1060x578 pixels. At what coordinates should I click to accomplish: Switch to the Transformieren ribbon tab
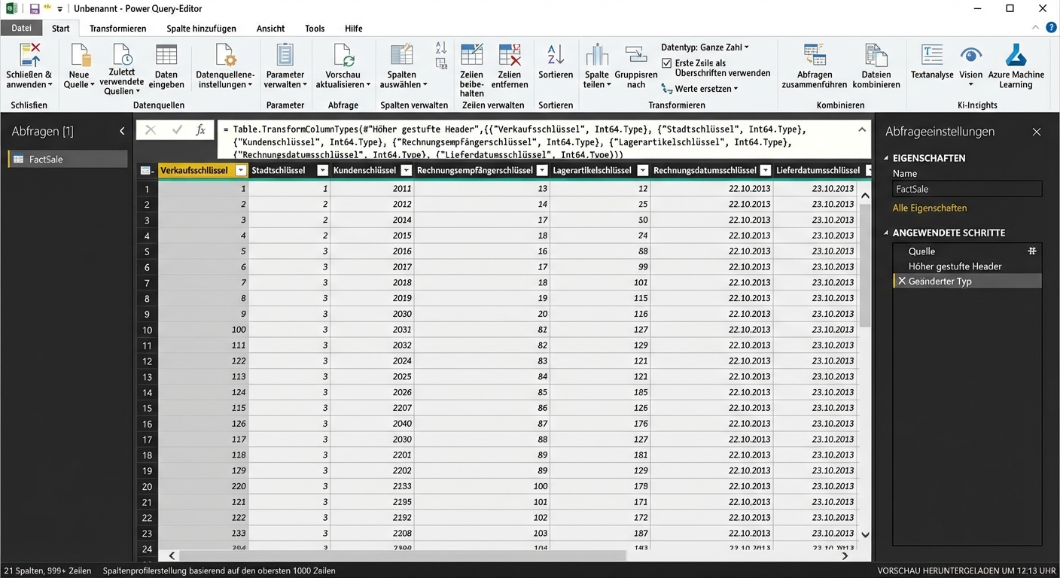tap(117, 28)
